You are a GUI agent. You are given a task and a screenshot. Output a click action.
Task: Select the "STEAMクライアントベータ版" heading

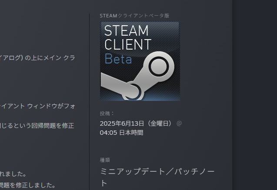click(x=134, y=16)
